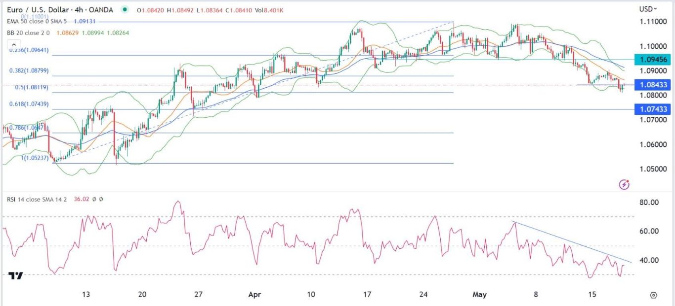Click the 13 date axis label
675x306 pixels.
click(86, 295)
